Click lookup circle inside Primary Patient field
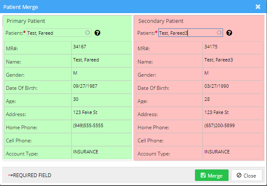This screenshot has width=267, height=186. click(87, 33)
